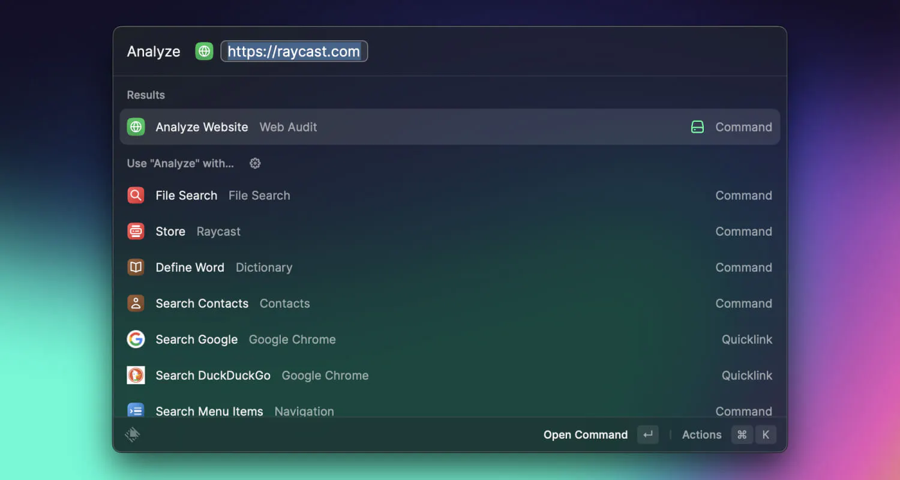Viewport: 900px width, 480px height.
Task: Select the Define Word command
Action: pos(450,267)
